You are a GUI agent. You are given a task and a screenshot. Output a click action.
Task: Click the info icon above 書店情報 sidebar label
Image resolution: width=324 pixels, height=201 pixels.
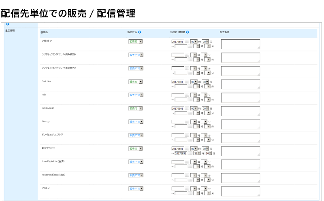(x=8, y=24)
